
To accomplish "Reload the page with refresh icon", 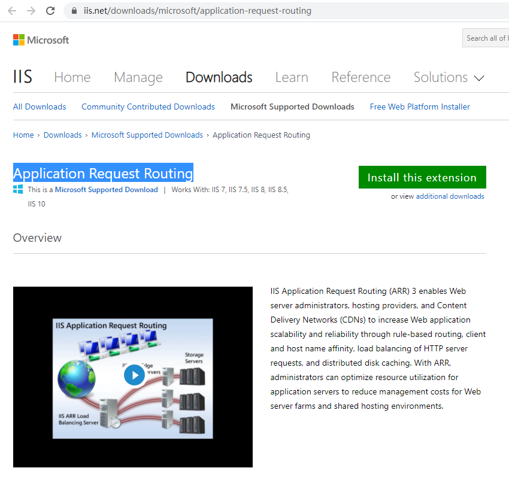I will pyautogui.click(x=50, y=11).
